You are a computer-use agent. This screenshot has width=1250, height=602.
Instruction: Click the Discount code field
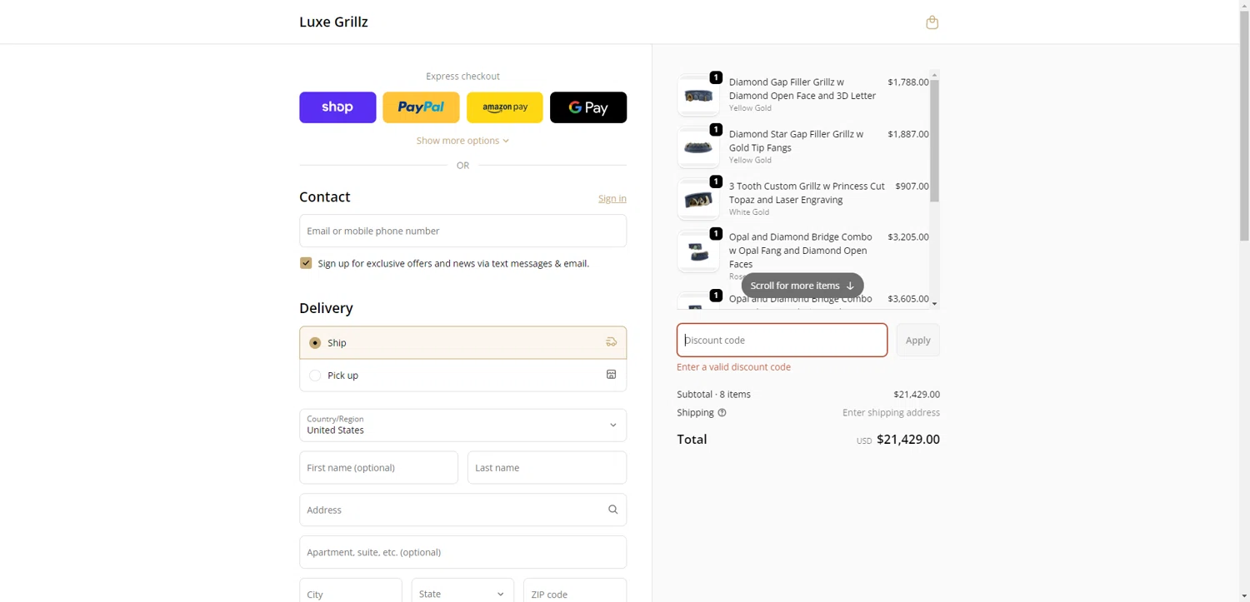782,340
